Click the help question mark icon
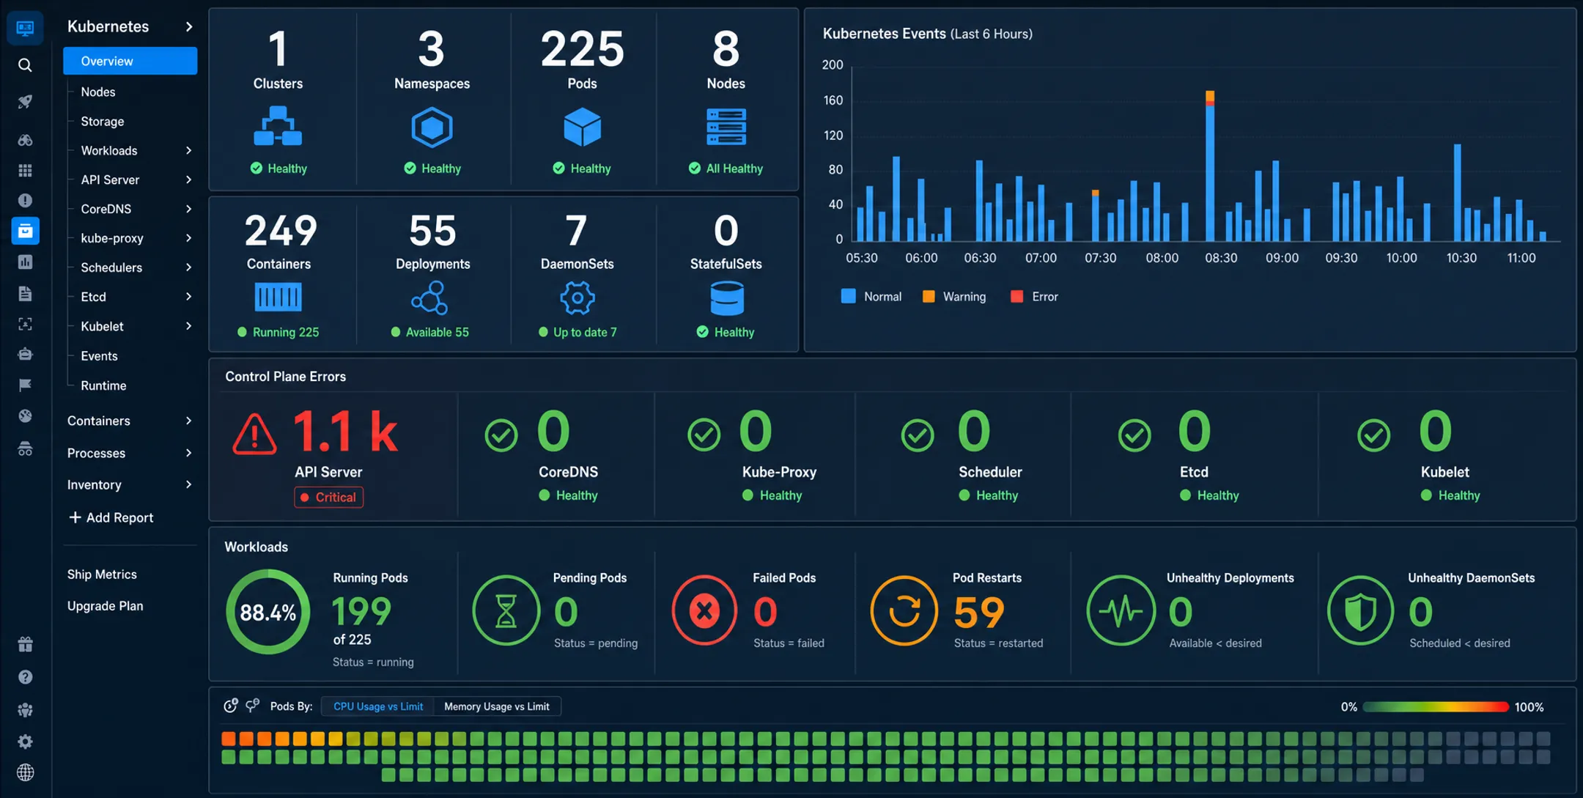 (25, 677)
